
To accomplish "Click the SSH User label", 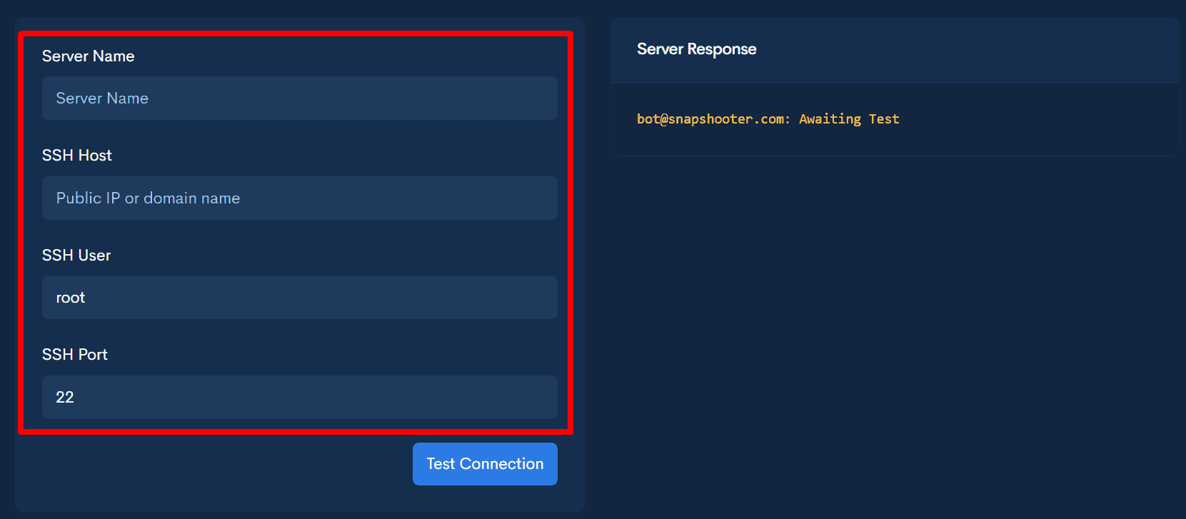I will point(76,255).
